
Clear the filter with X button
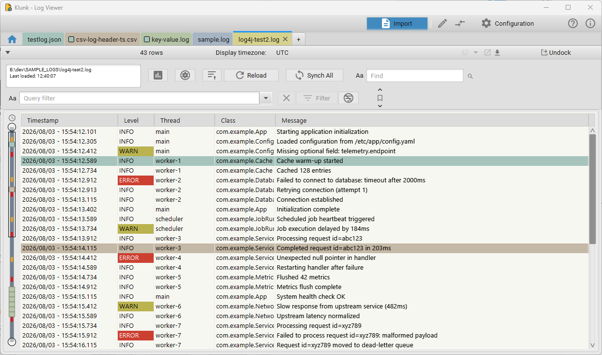coord(286,98)
